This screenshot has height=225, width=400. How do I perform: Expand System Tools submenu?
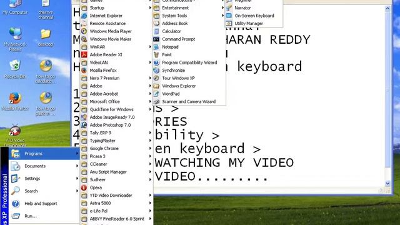[189, 16]
